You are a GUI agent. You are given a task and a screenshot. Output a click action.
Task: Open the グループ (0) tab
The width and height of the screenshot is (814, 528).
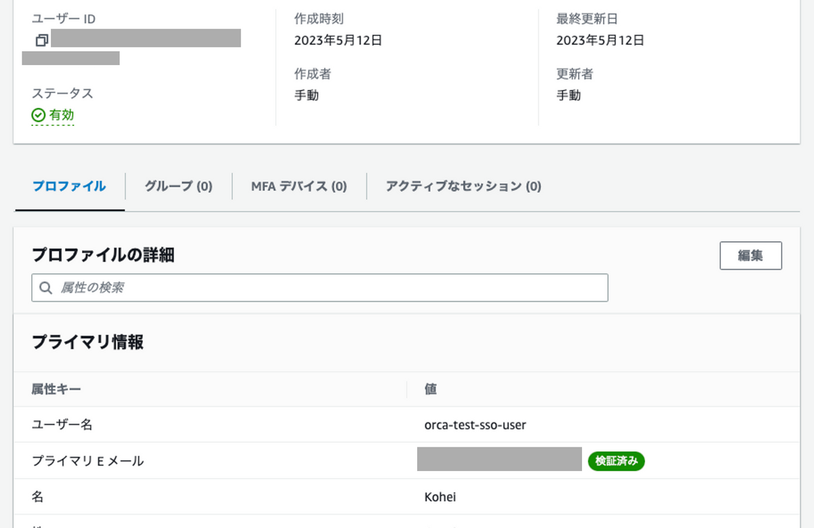click(178, 186)
